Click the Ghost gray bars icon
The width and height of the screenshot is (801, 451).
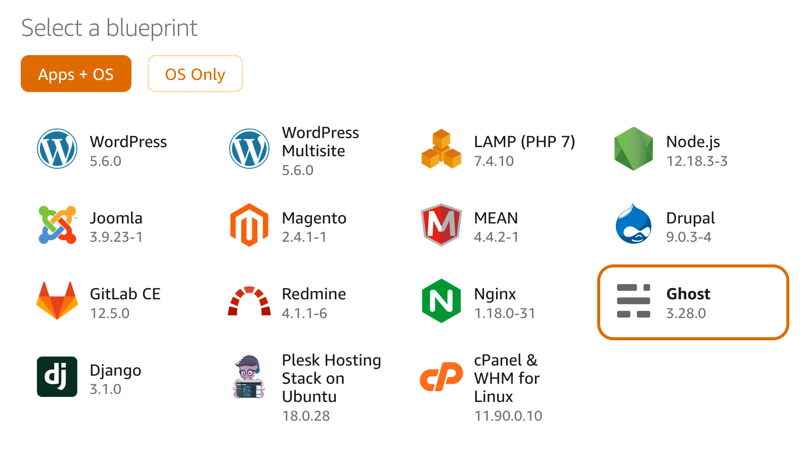634,301
